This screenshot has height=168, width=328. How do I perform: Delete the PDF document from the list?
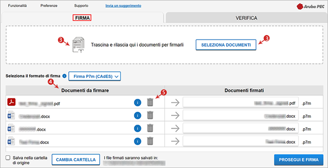tap(150, 102)
